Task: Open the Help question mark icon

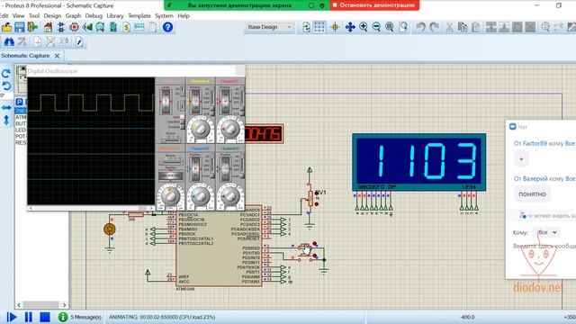Action: coord(167,27)
